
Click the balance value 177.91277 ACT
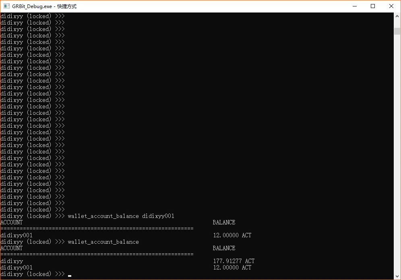[x=234, y=261]
